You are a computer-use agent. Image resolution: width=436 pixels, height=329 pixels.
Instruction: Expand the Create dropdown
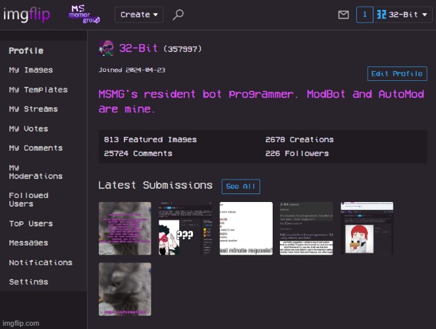pos(139,14)
